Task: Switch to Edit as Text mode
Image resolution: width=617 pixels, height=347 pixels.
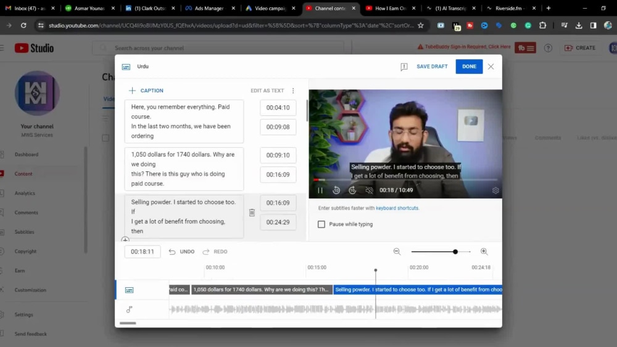Action: pos(267,91)
